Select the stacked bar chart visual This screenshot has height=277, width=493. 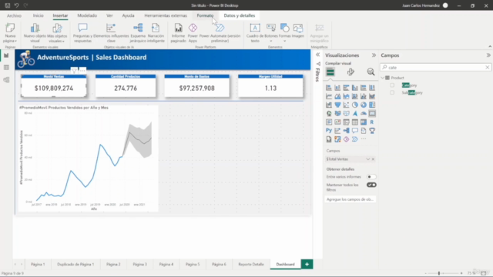tap(329, 88)
